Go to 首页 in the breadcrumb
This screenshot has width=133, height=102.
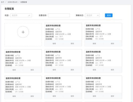(2, 2)
